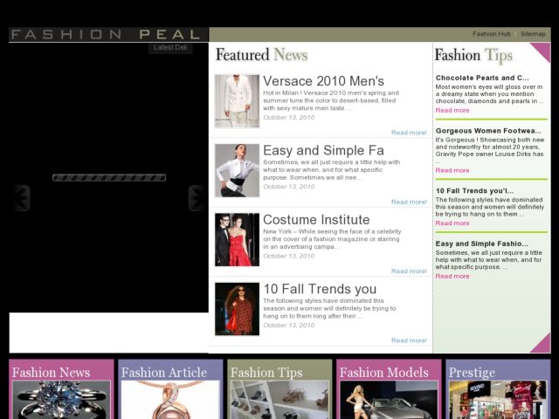Open the rose gold pendant image
This screenshot has height=419, width=559.
(170, 400)
